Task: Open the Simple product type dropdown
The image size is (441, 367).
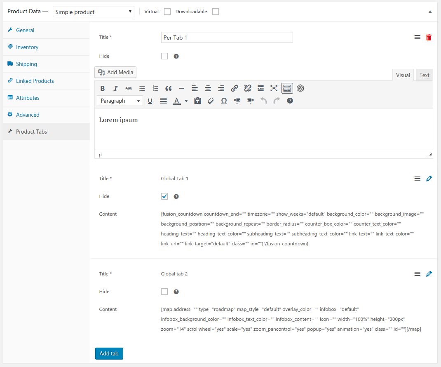Action: (94, 12)
